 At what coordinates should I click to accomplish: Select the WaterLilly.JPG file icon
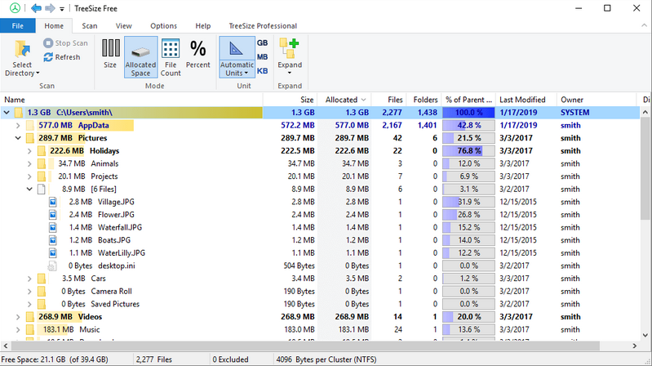click(x=53, y=252)
